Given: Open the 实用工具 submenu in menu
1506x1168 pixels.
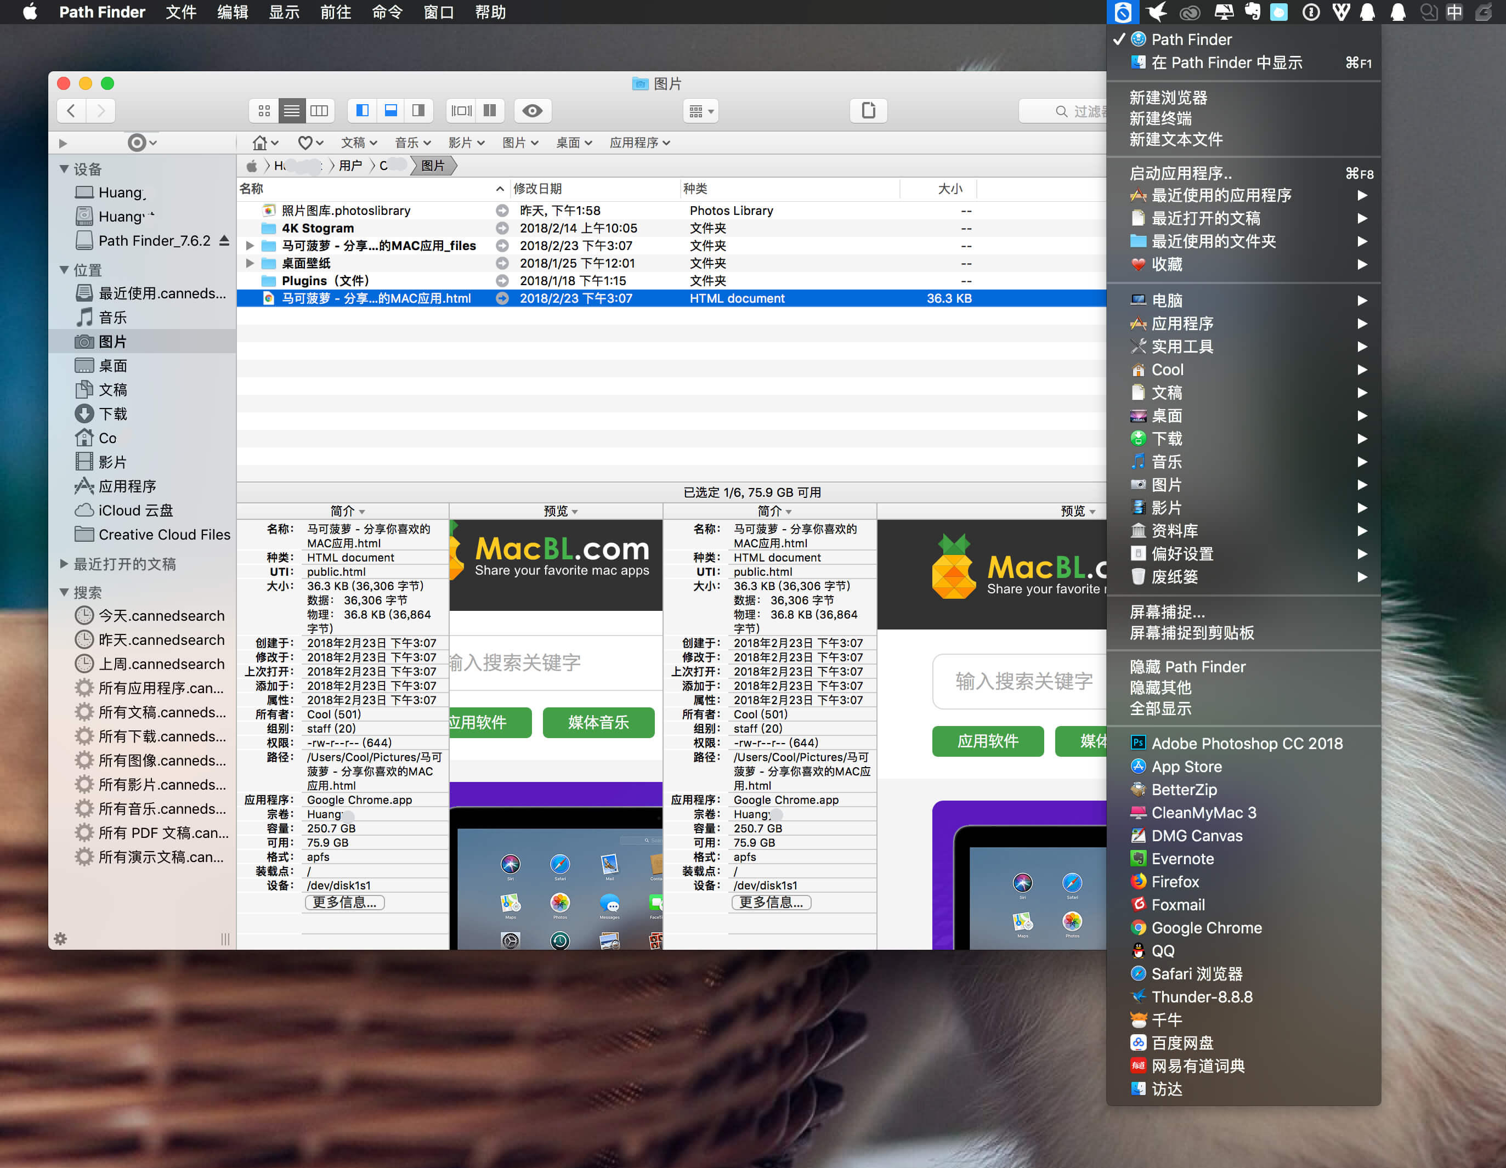Looking at the screenshot, I should 1243,347.
